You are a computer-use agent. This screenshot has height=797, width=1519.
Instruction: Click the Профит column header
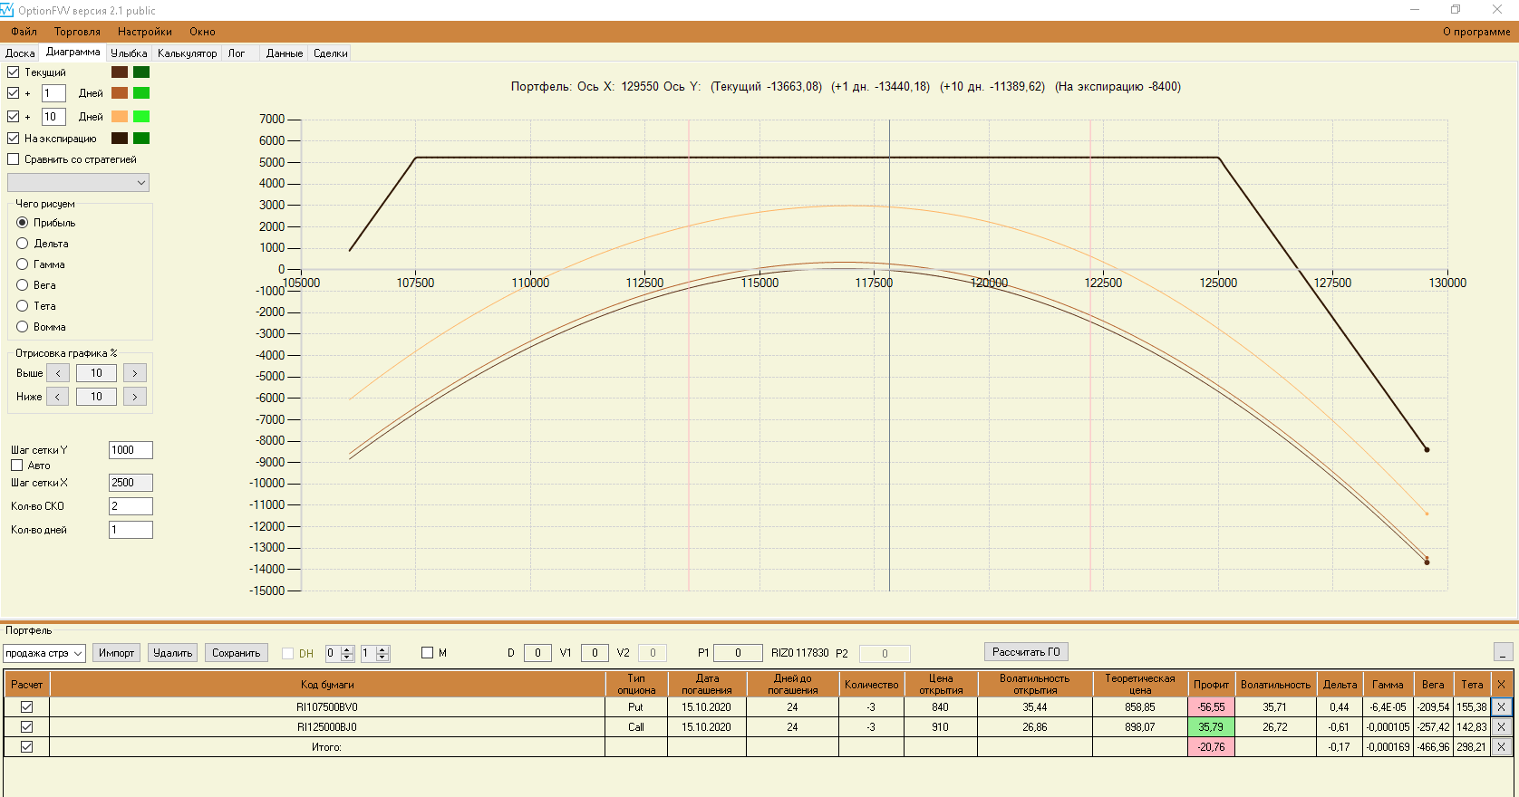[1211, 685]
